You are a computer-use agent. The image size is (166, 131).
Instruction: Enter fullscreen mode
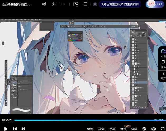[163, 129]
